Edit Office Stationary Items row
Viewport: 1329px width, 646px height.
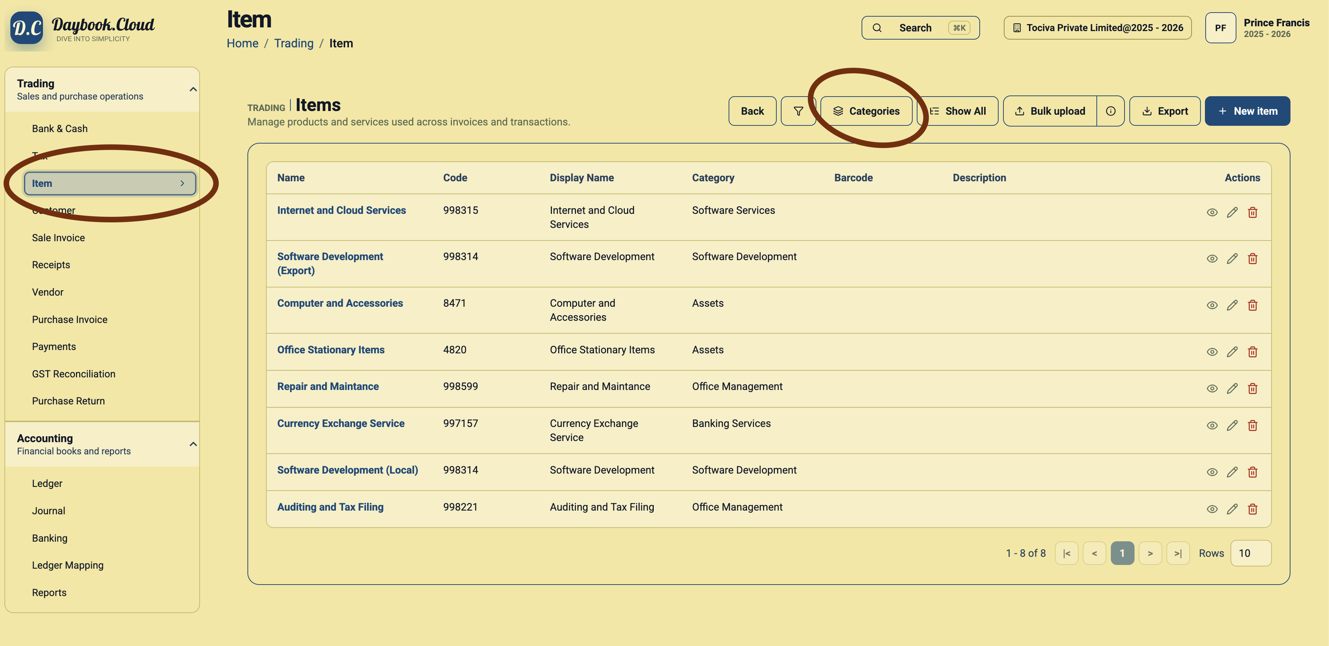(x=1232, y=352)
